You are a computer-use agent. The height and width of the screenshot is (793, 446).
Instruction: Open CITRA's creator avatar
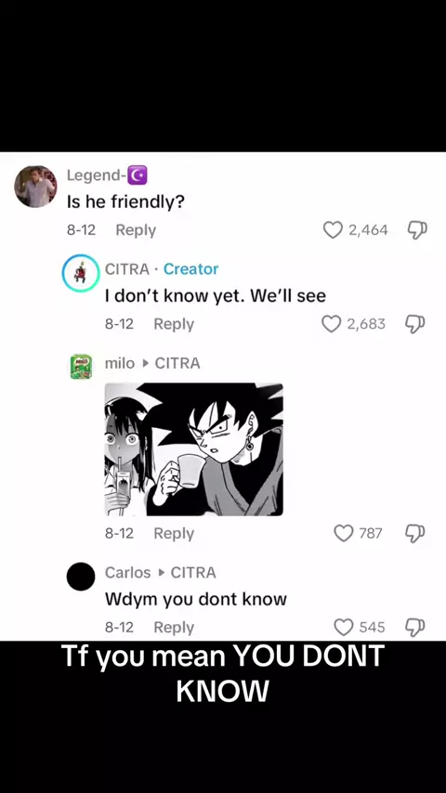pyautogui.click(x=81, y=273)
